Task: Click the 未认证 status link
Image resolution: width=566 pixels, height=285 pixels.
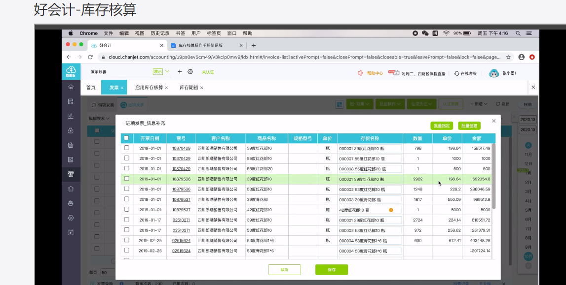Action: point(208,72)
